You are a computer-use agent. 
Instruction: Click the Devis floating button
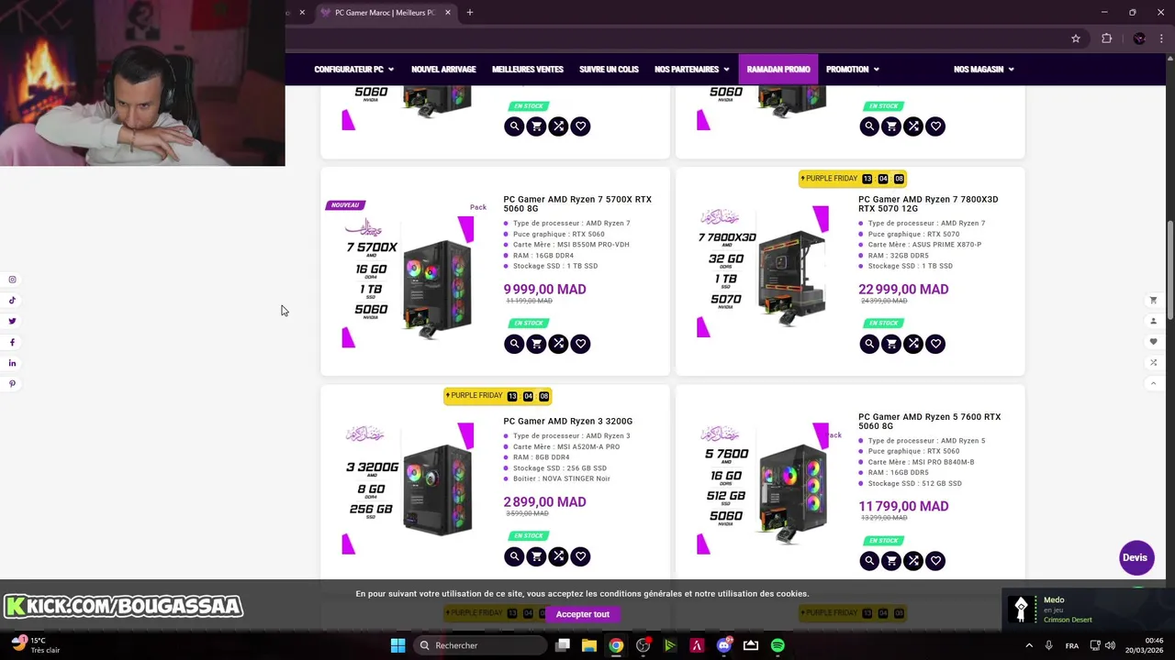click(1136, 557)
